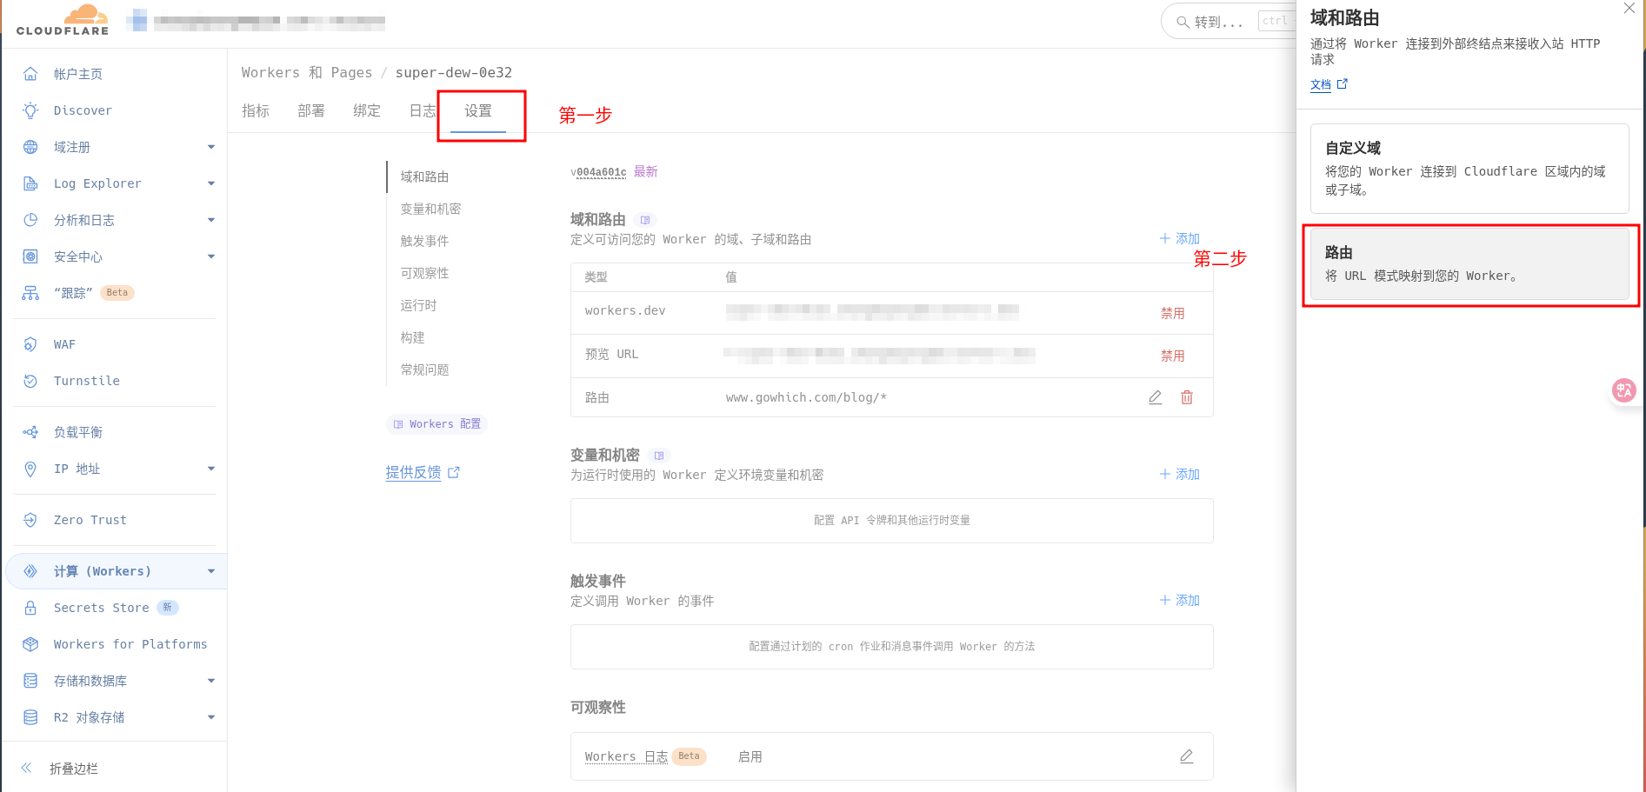
Task: Add a variable via 变量和机密 添加
Action: tap(1180, 474)
